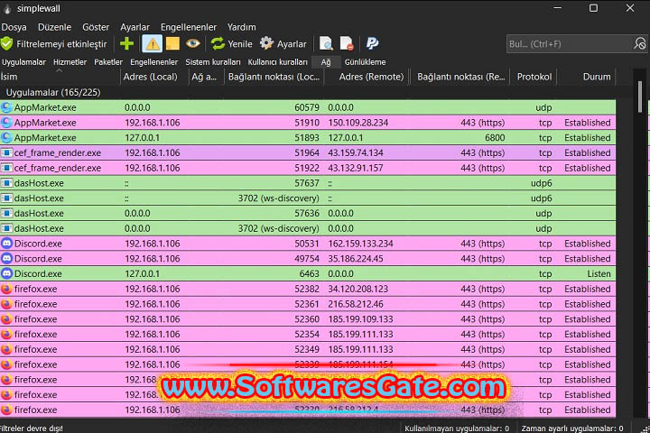Sort by Adres (Remote) column header

coord(367,77)
